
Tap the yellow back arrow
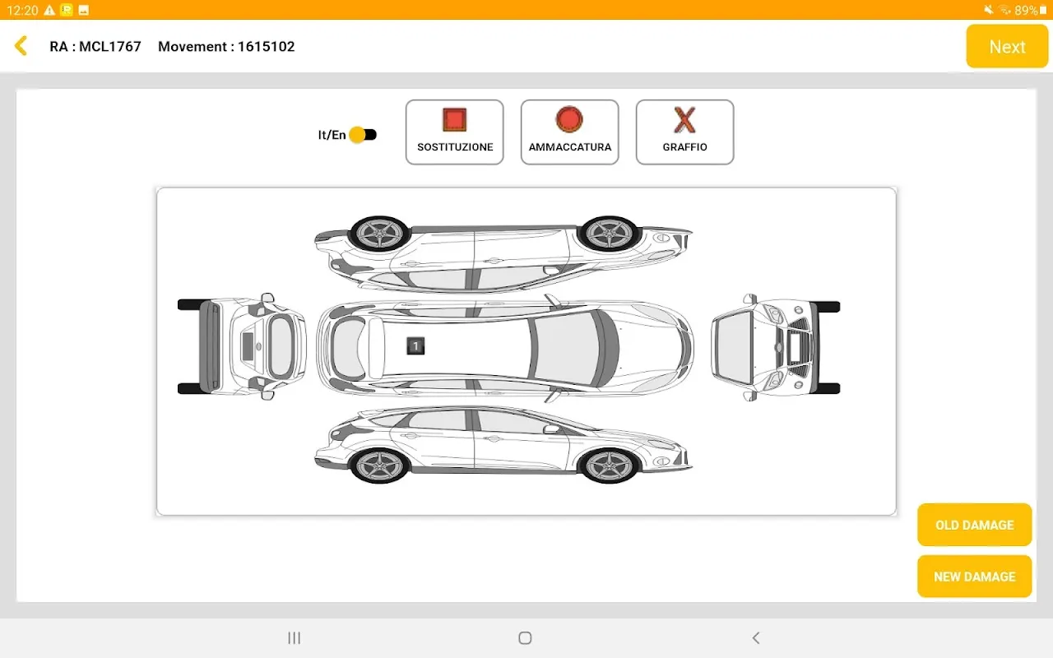tap(21, 46)
